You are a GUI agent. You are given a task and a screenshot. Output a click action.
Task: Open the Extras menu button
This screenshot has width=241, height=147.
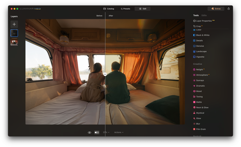(x=216, y=9)
